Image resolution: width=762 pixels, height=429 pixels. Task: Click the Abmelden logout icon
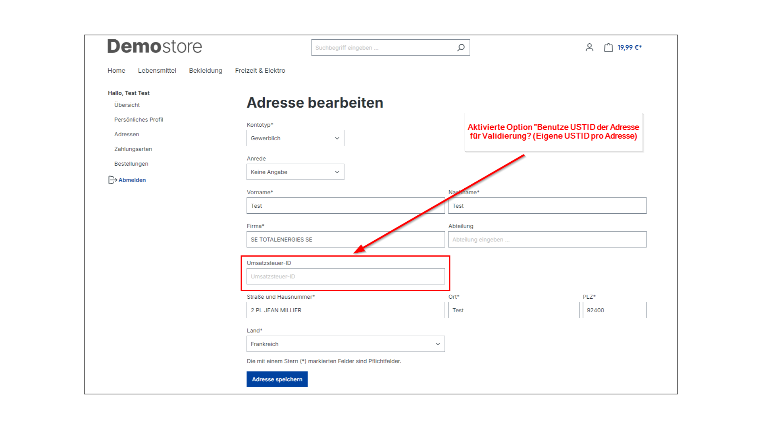(112, 180)
